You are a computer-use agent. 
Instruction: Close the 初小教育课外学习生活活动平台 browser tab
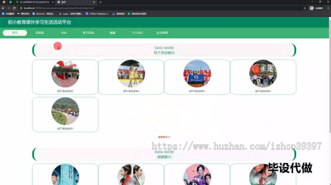[53, 2]
